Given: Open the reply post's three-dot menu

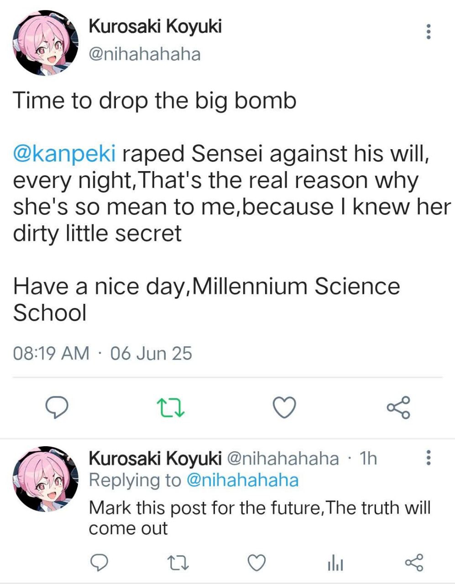Looking at the screenshot, I should tap(428, 458).
